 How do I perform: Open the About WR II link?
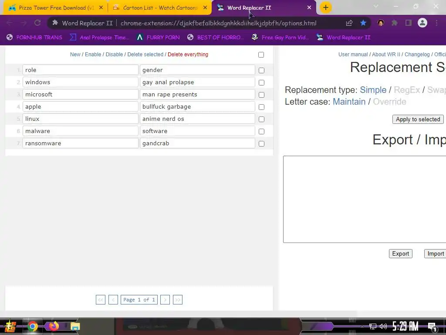(386, 55)
